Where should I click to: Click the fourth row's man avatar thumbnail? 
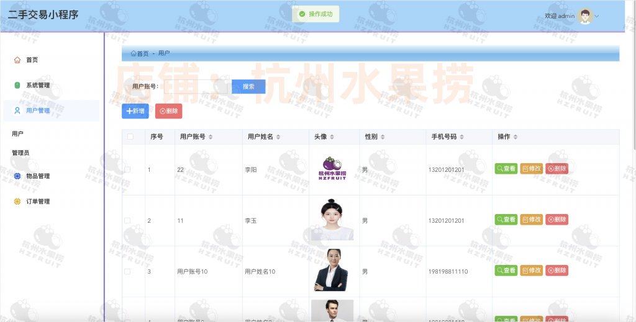332,311
